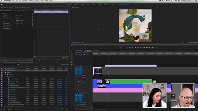Click the Mark Out button
198x111 pixels.
(x=127, y=48)
